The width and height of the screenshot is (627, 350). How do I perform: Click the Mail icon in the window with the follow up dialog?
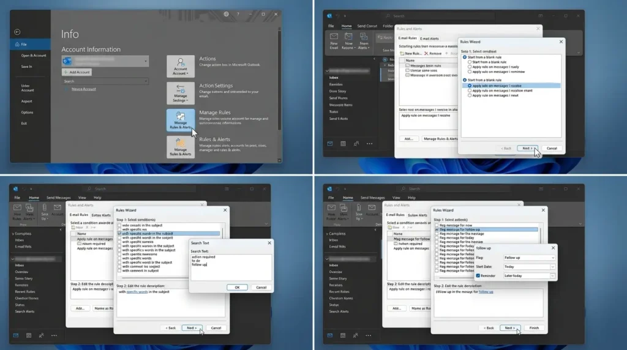coord(330,335)
